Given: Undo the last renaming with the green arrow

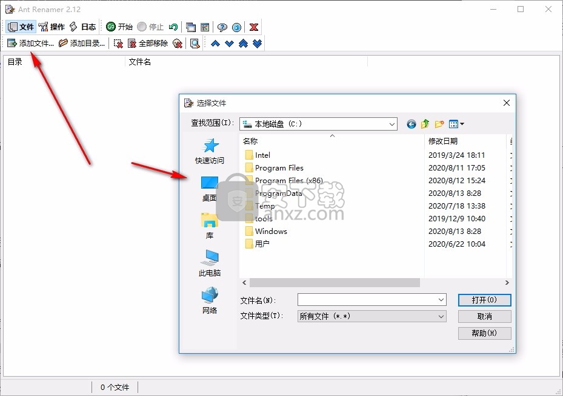Looking at the screenshot, I should 173,27.
